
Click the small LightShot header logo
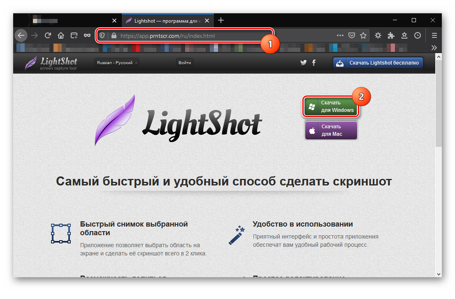tap(51, 63)
